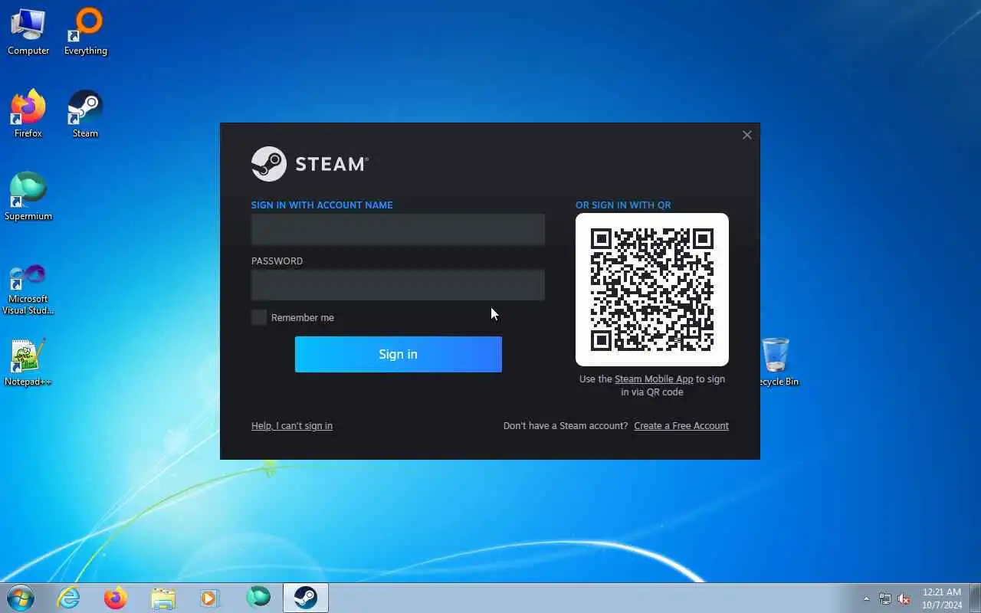Click the OR SIGN IN WITH QR label
Screen dimensions: 981x613
[623, 205]
